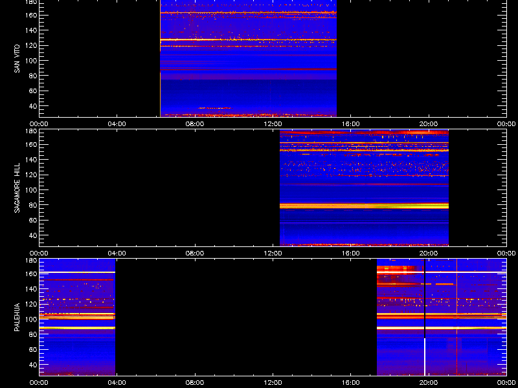Click the black vertical gap in Palehua data
Screen dimensions: 518x388
425,298
